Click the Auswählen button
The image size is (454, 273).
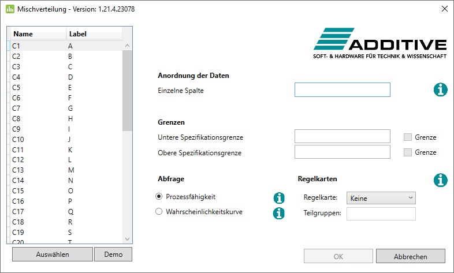click(x=53, y=254)
